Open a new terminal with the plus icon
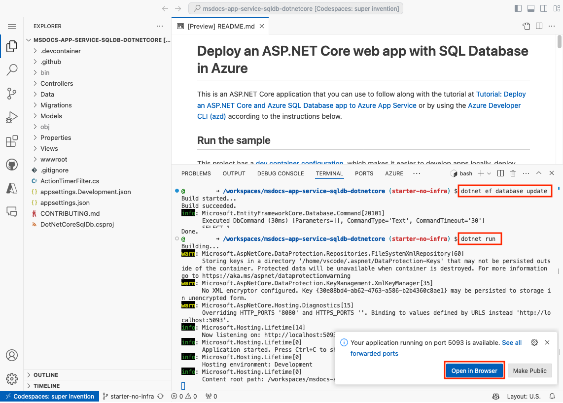Image resolution: width=563 pixels, height=403 pixels. point(480,173)
